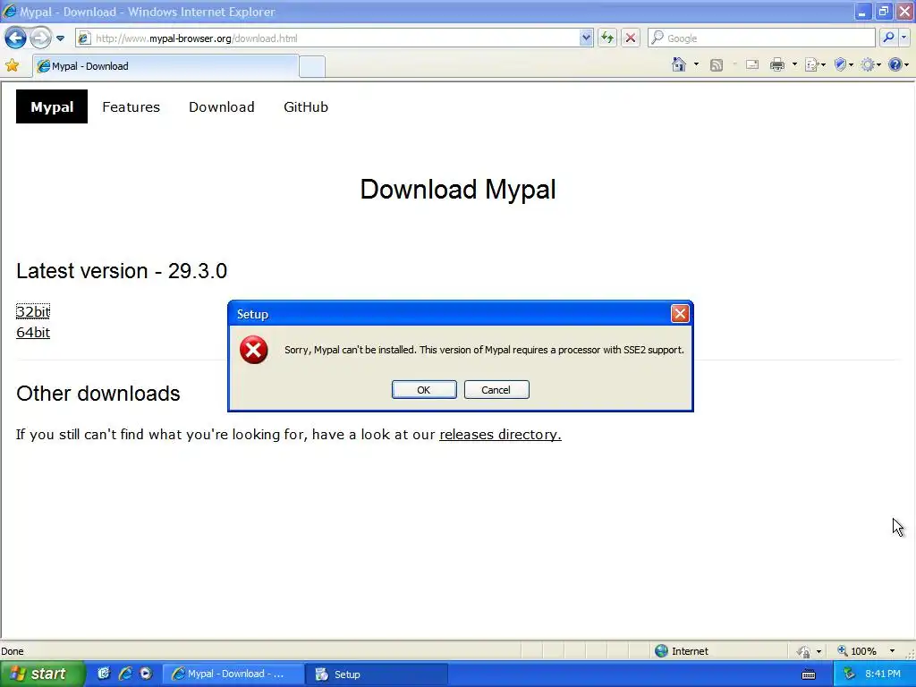Image resolution: width=916 pixels, height=687 pixels.
Task: Open the Download navigation item
Action: click(222, 107)
